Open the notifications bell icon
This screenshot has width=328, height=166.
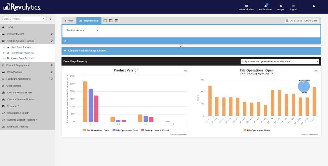point(265,6)
